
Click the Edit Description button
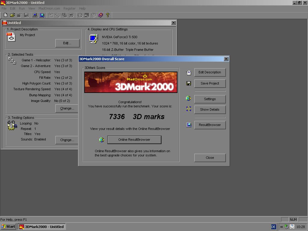210,72
